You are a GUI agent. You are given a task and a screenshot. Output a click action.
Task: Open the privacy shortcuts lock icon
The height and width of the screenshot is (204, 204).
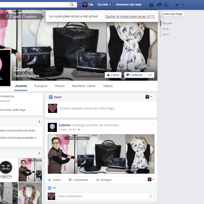176,5
